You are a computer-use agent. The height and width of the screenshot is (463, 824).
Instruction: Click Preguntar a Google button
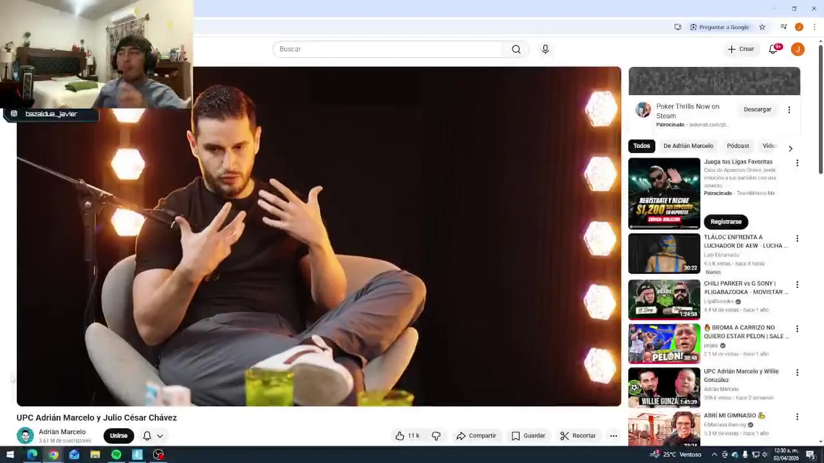pyautogui.click(x=720, y=27)
